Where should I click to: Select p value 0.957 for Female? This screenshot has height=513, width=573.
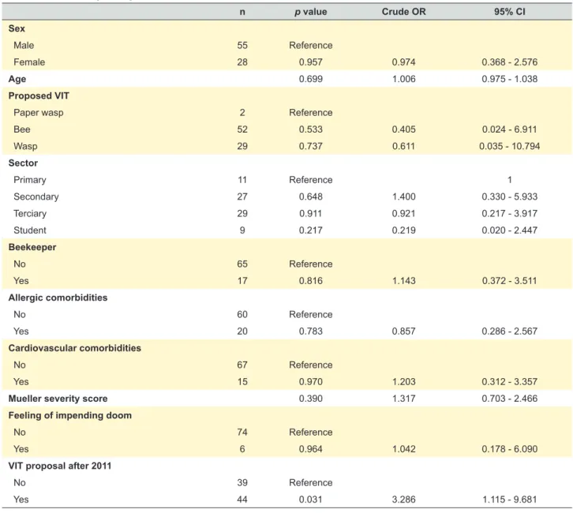coord(311,62)
